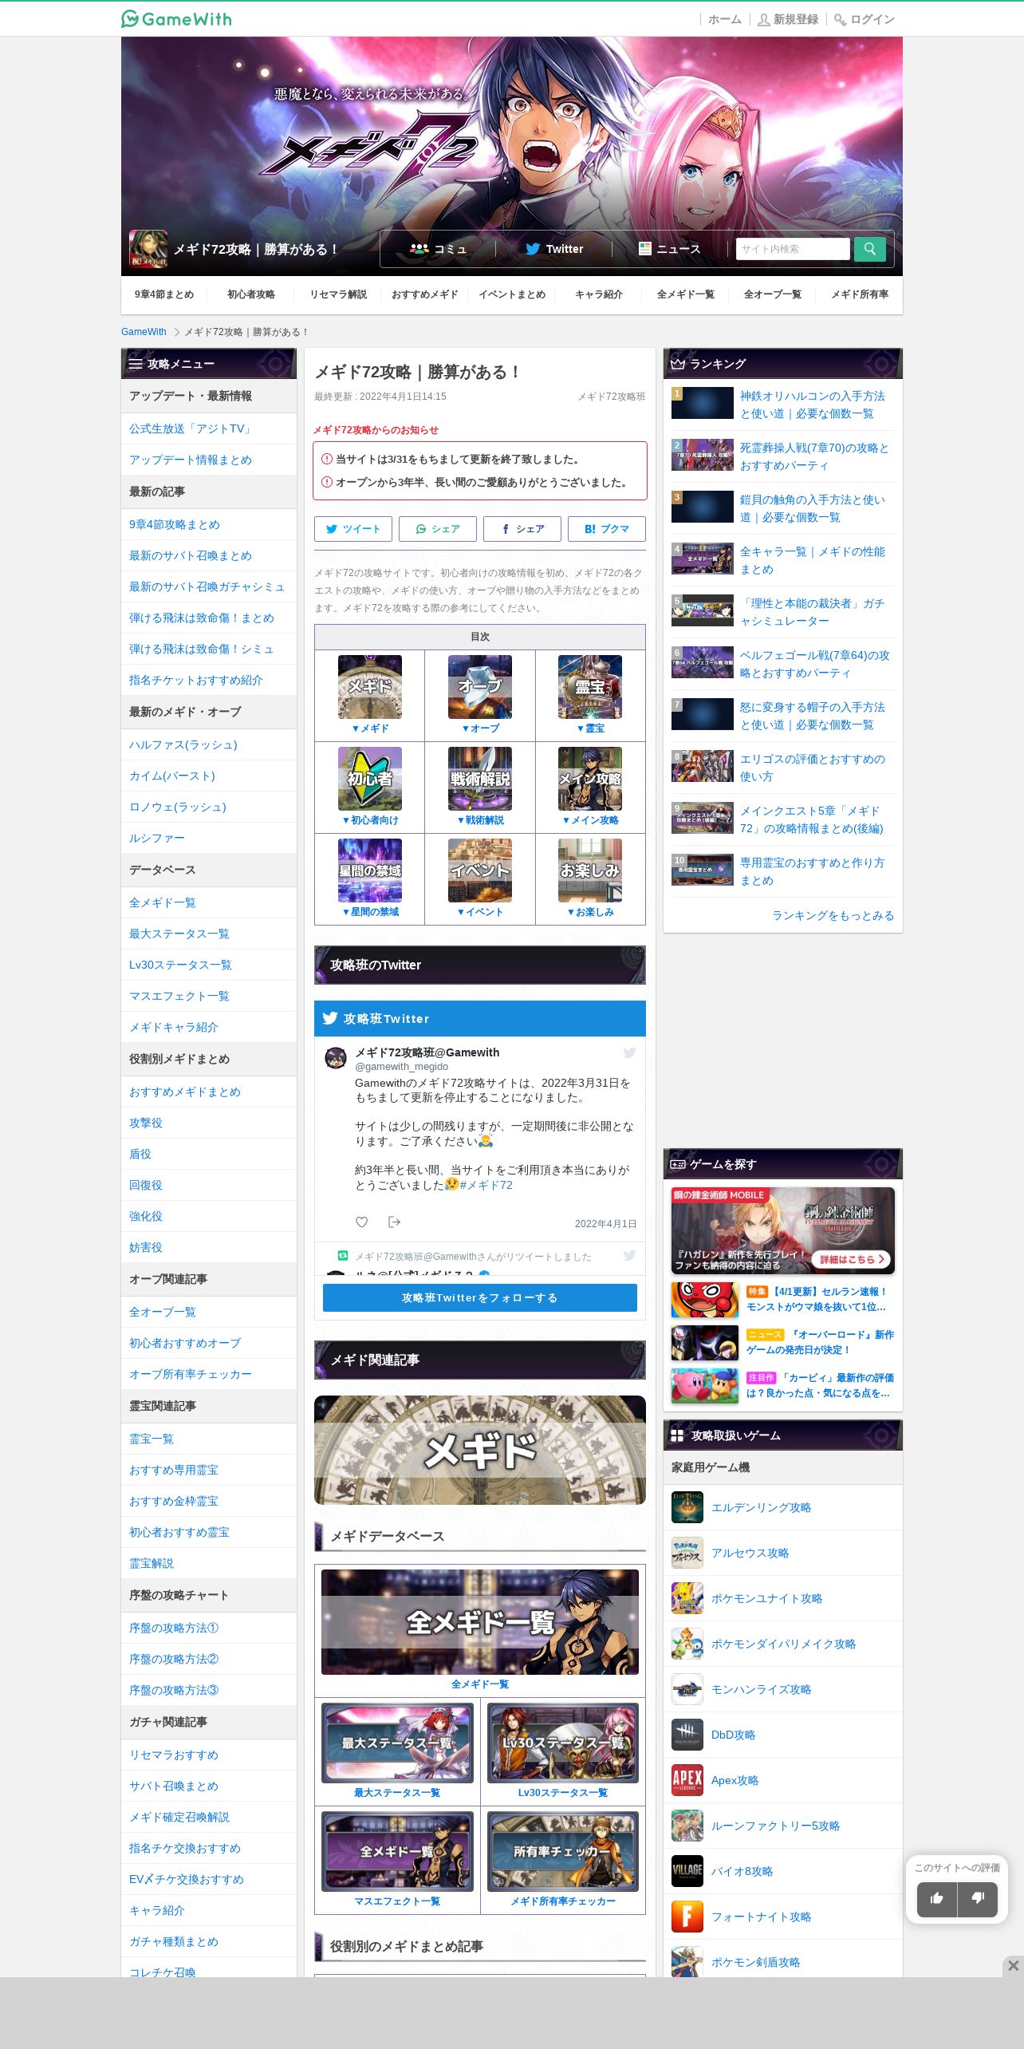Open ランキングをもっとみる link
The image size is (1024, 2049).
click(x=833, y=915)
